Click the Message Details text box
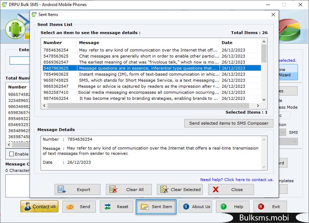309x223 pixels. 154,153
